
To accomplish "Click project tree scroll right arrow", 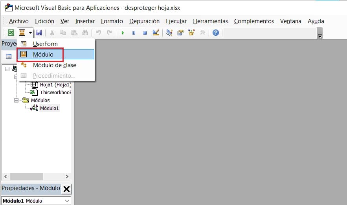I will [67, 176].
